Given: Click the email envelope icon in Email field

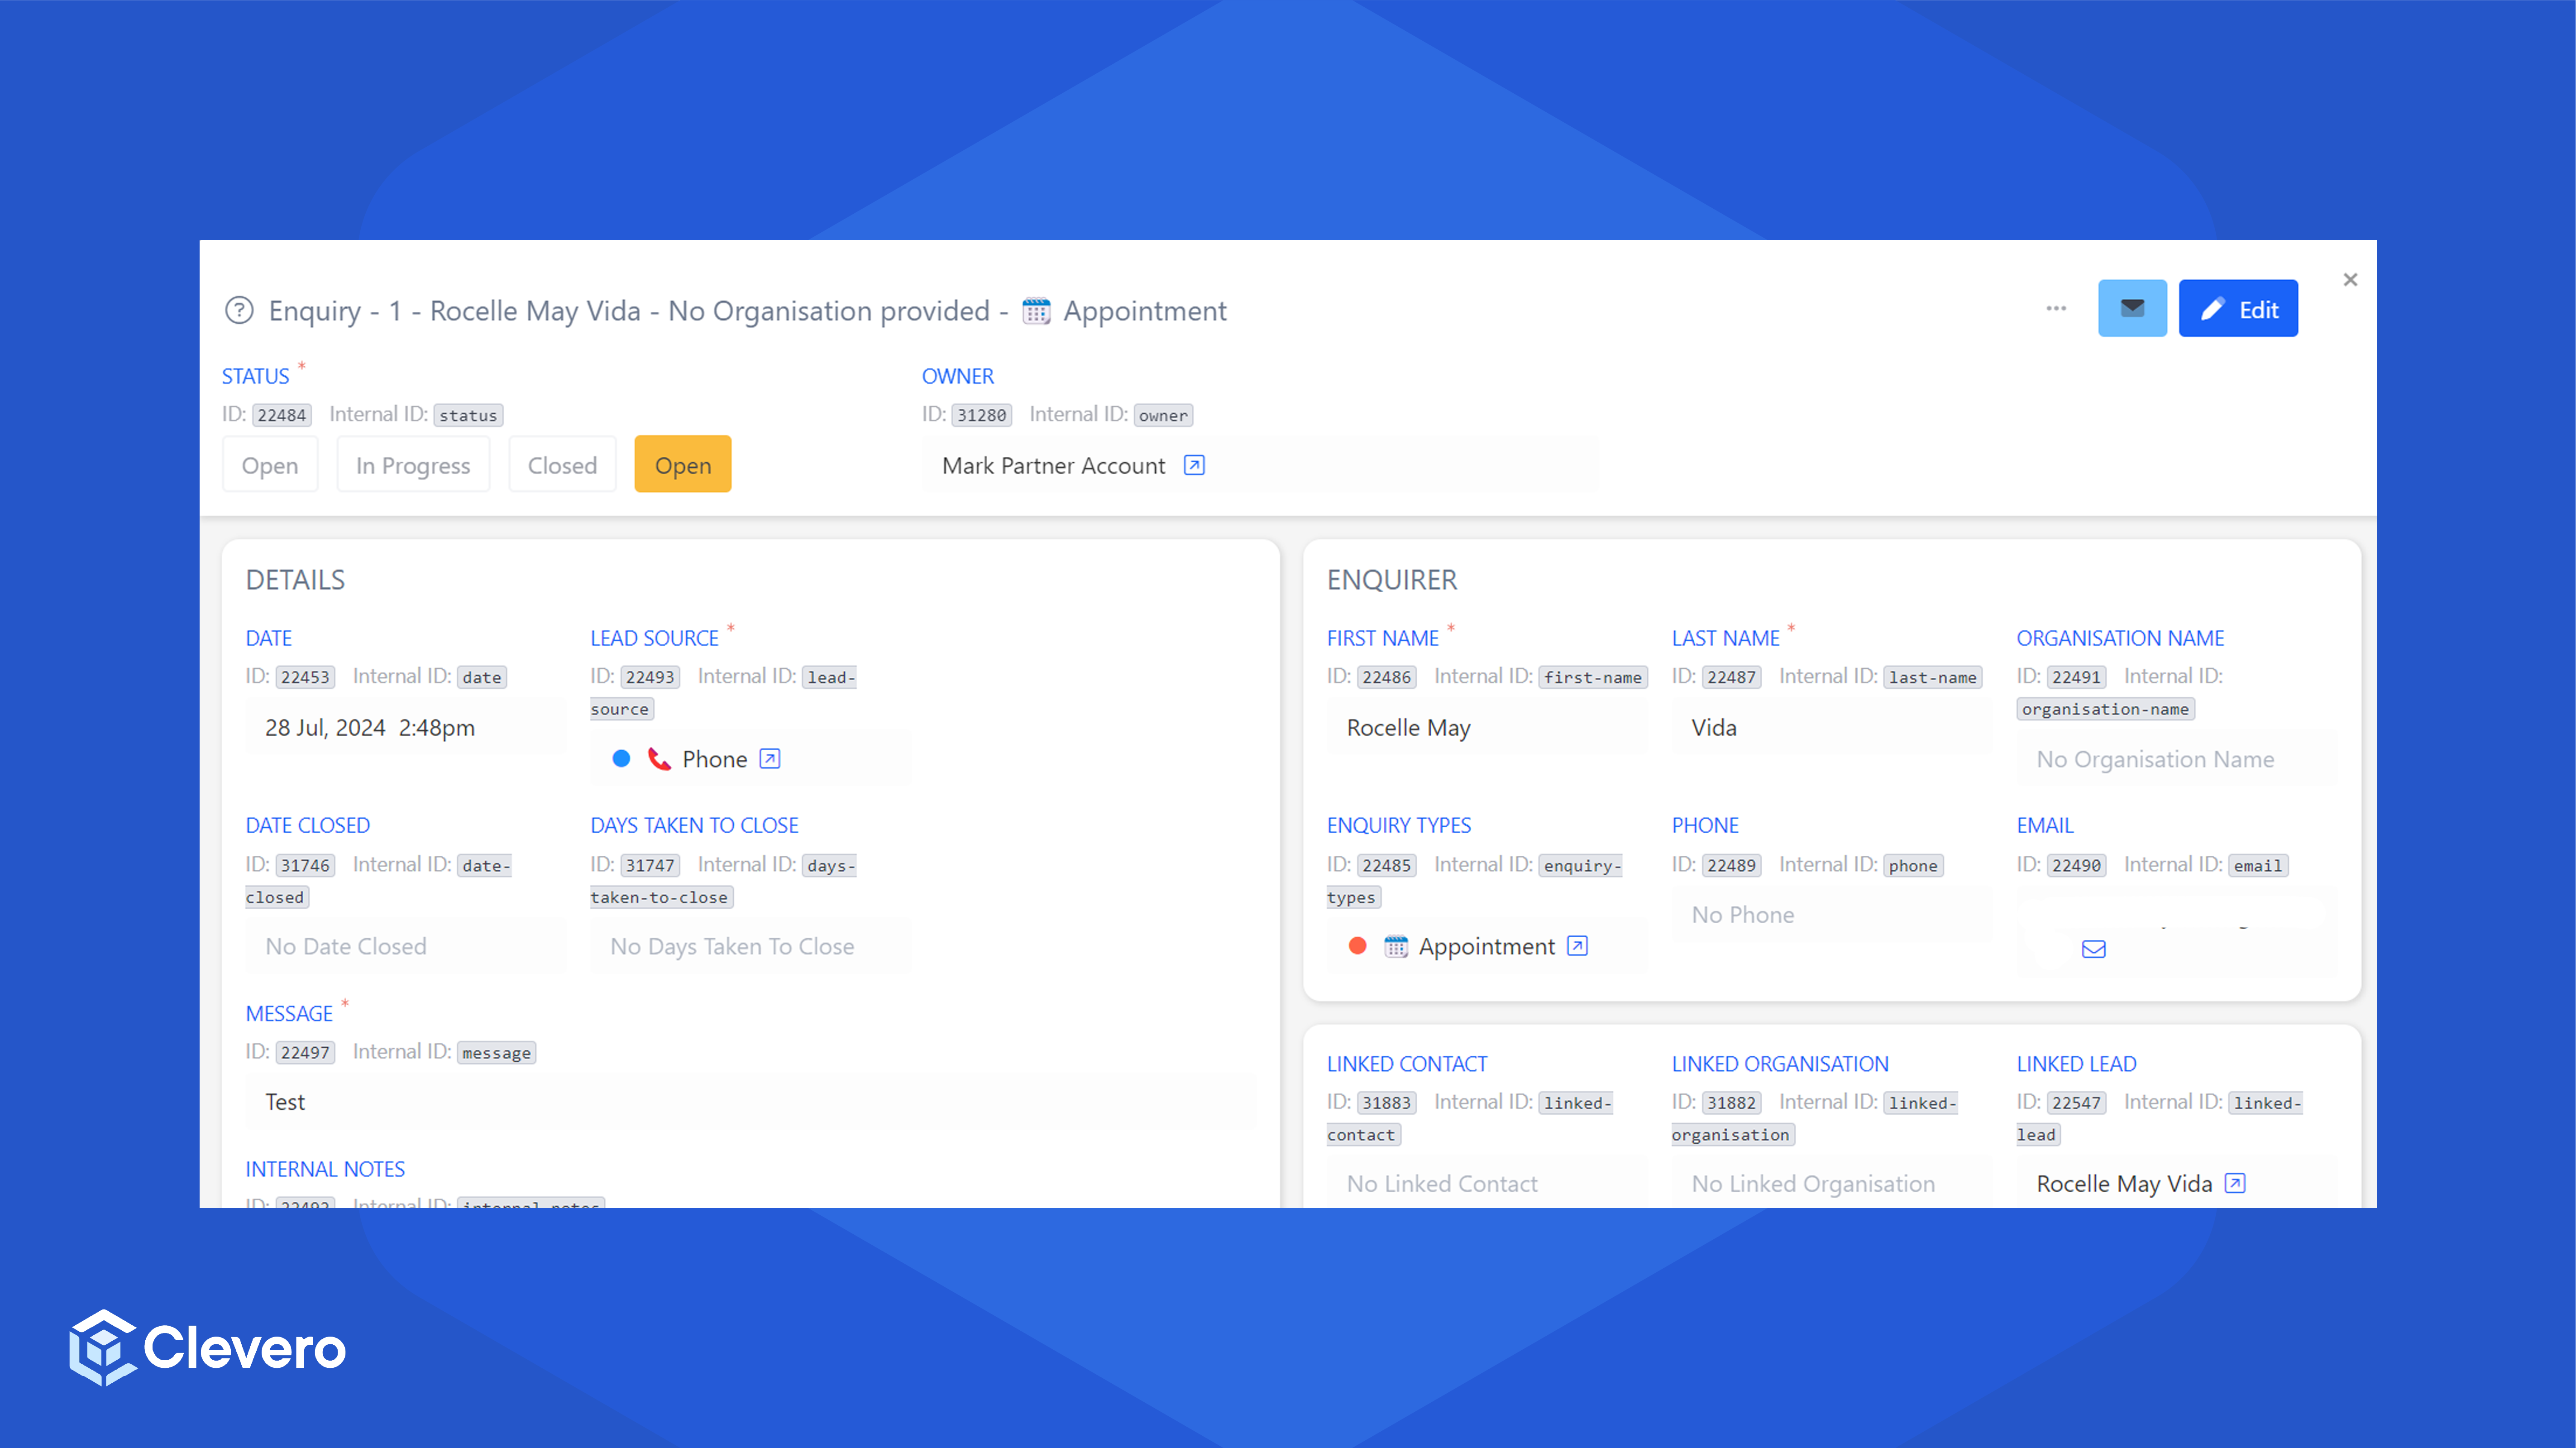Looking at the screenshot, I should (x=2093, y=949).
